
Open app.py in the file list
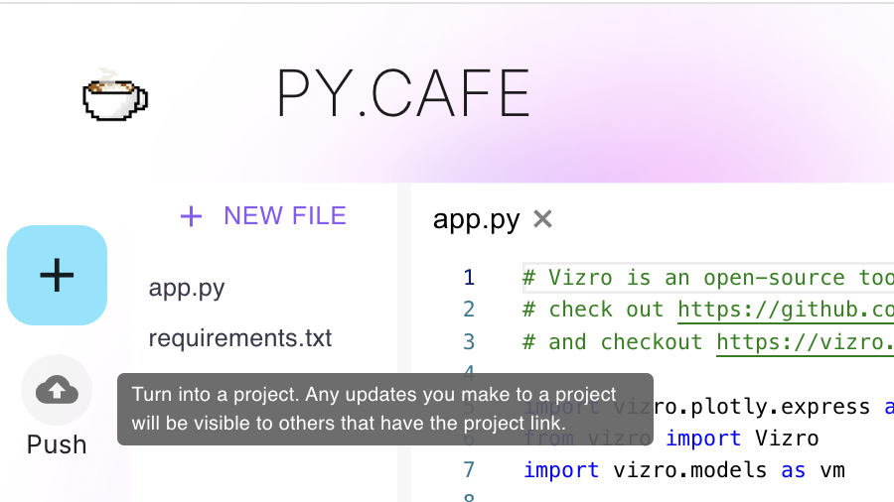click(187, 289)
